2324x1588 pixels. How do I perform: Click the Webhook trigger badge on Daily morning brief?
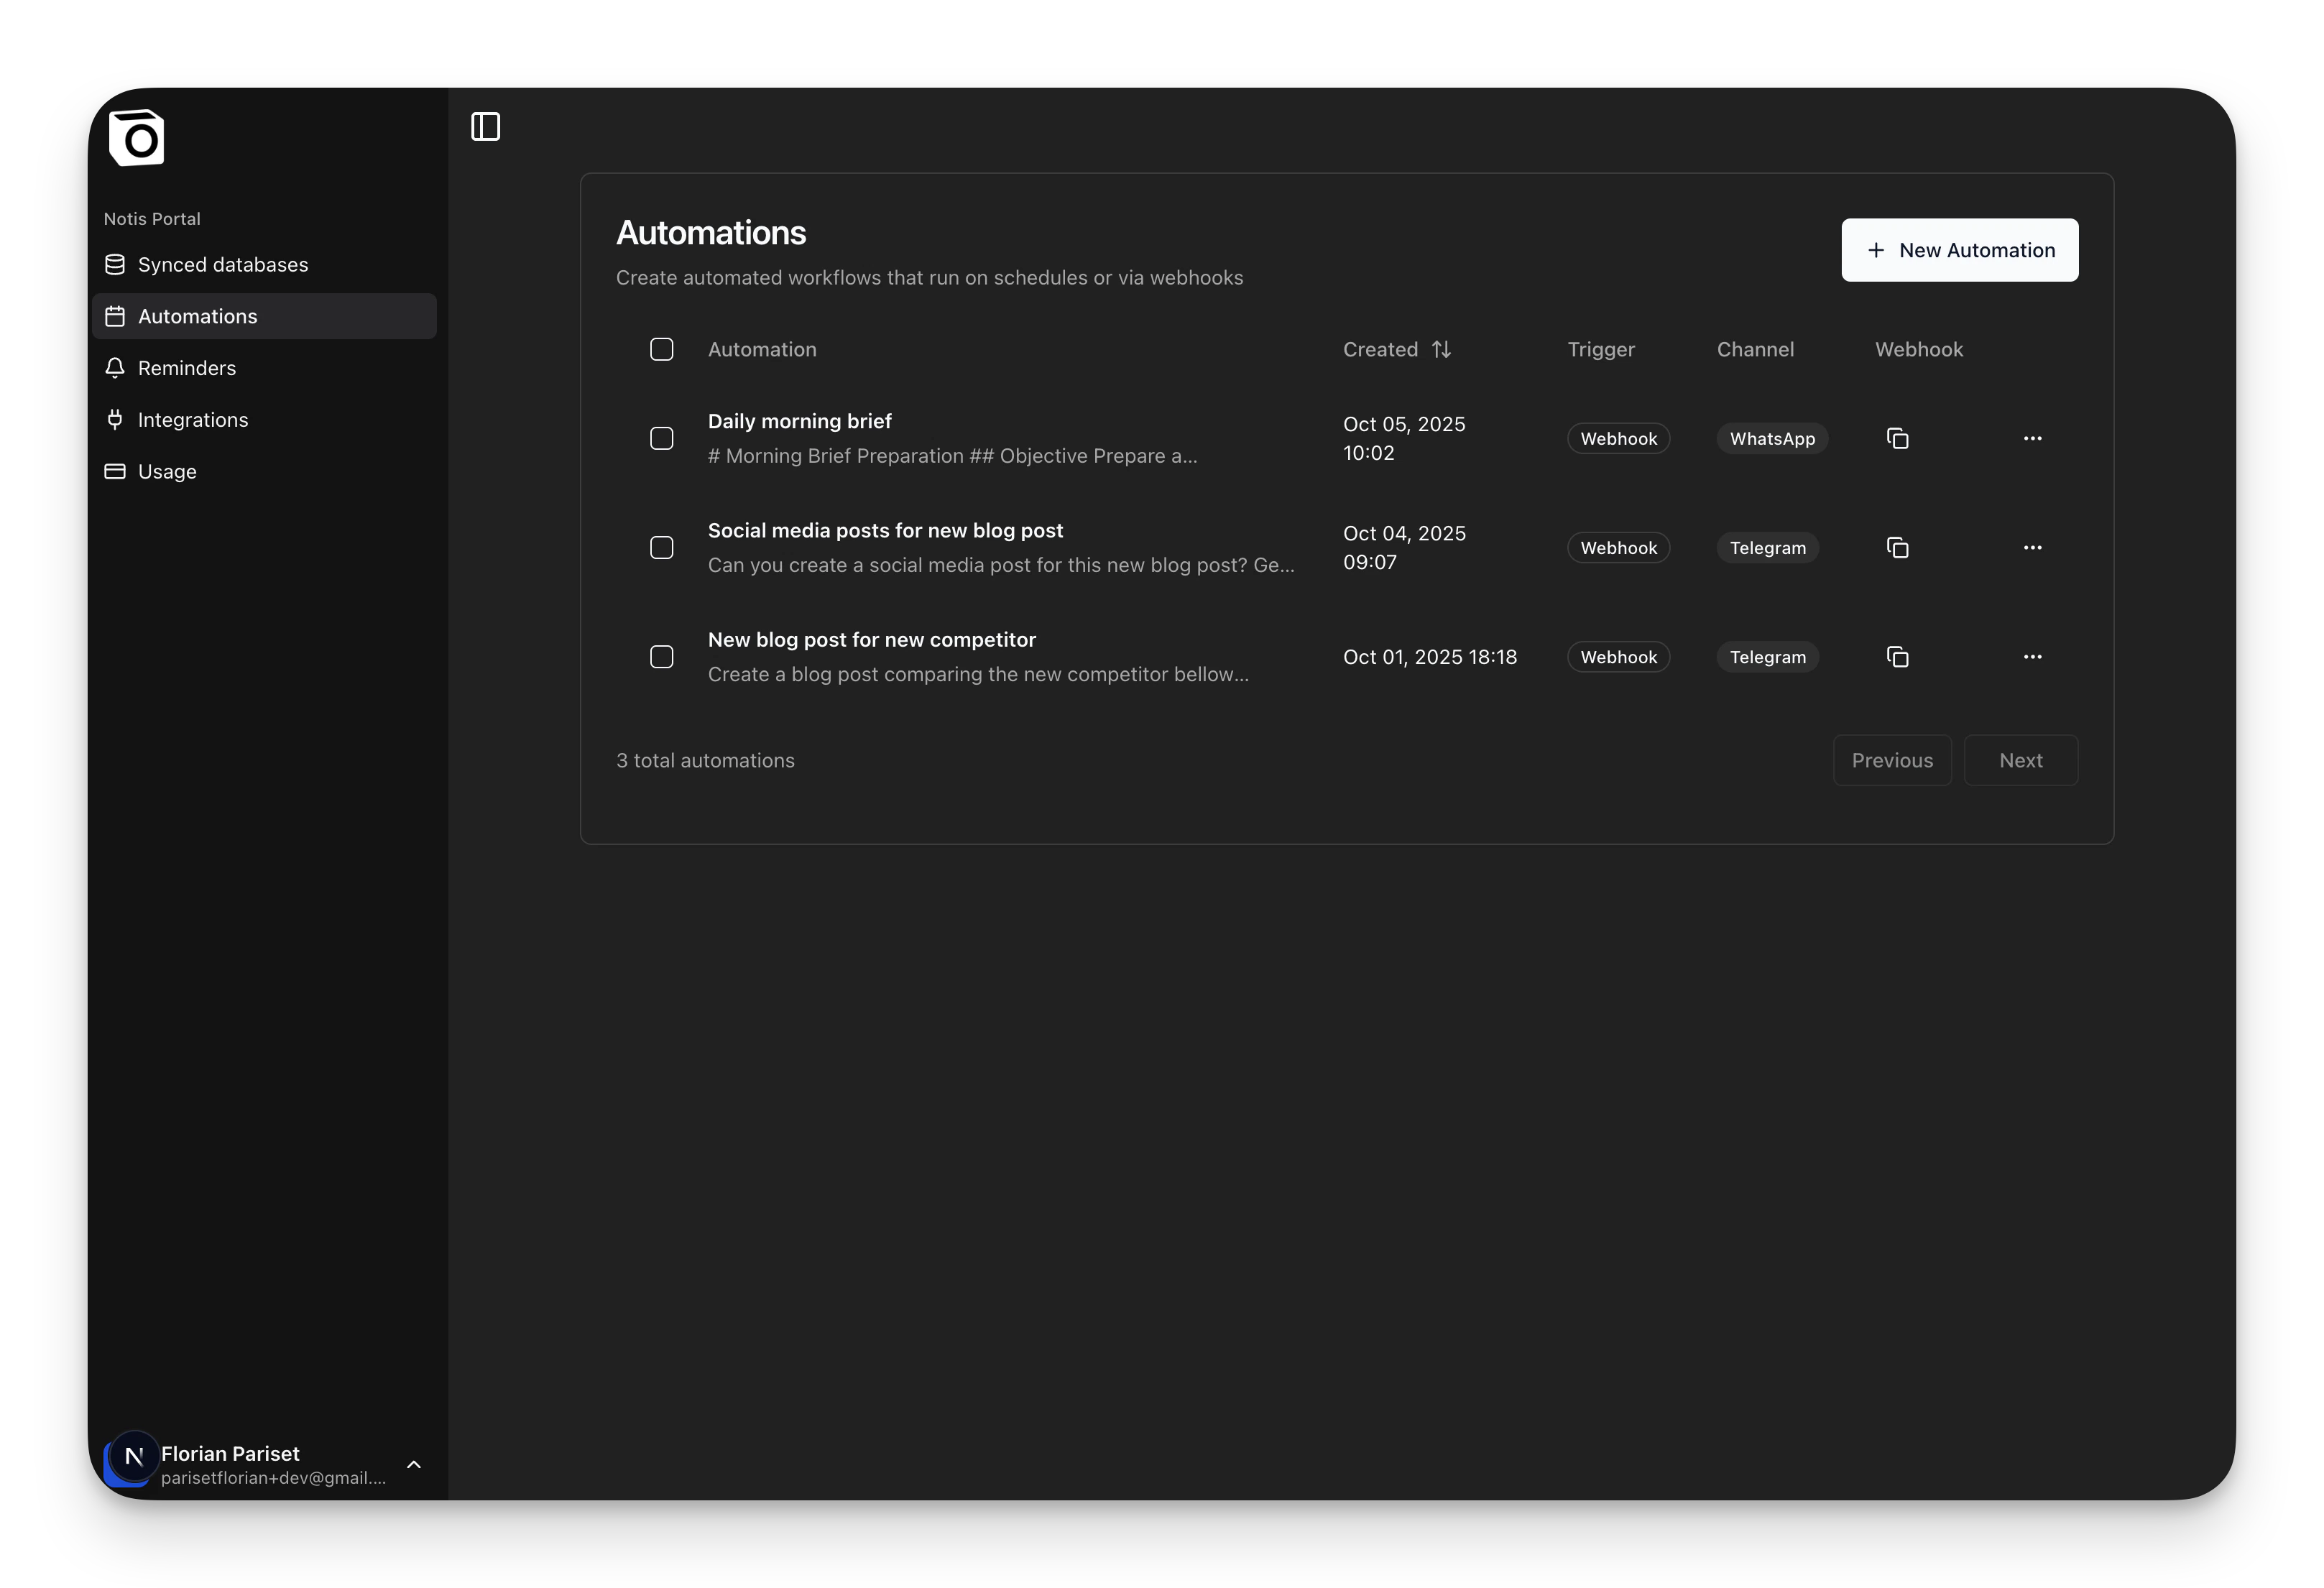click(1617, 439)
